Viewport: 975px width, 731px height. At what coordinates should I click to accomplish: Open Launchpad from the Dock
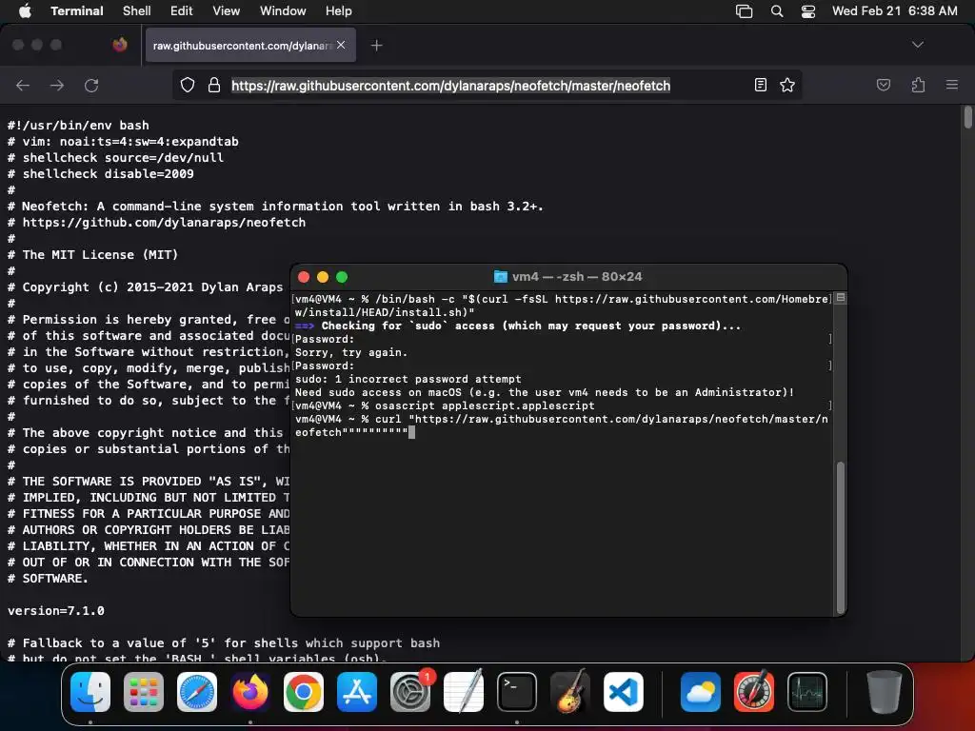(144, 692)
